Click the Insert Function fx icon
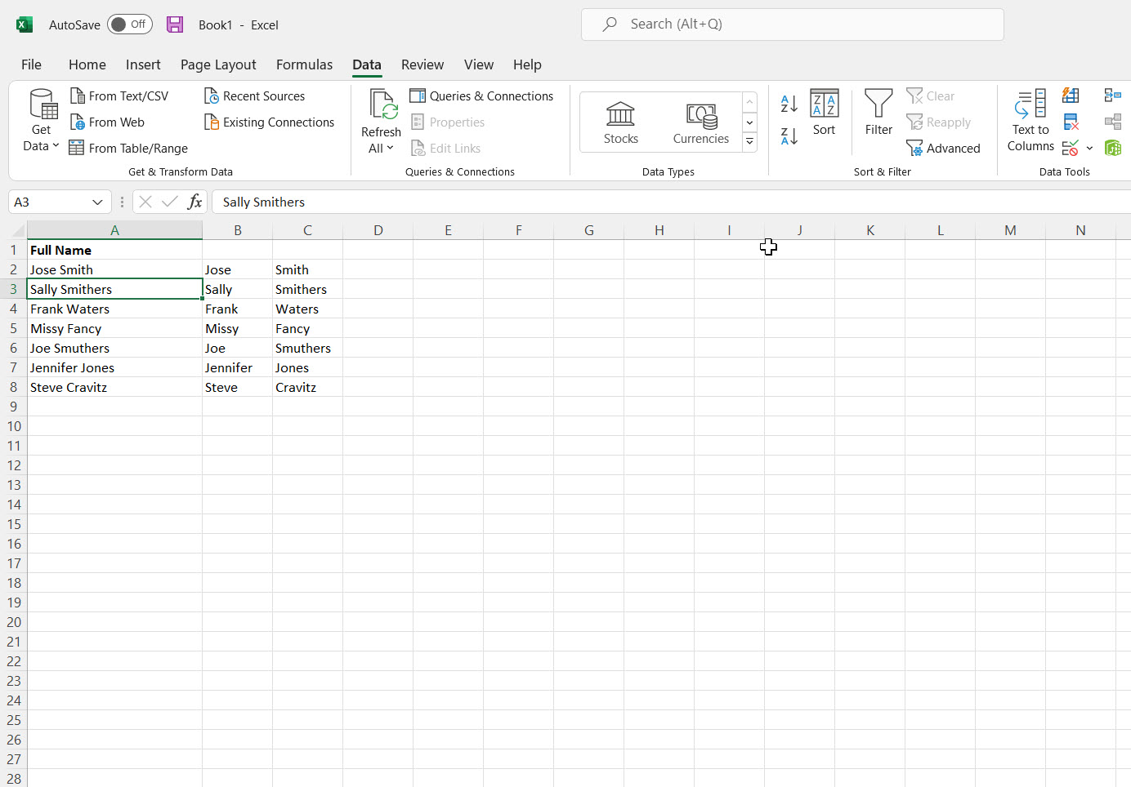Image resolution: width=1131 pixels, height=787 pixels. tap(194, 202)
